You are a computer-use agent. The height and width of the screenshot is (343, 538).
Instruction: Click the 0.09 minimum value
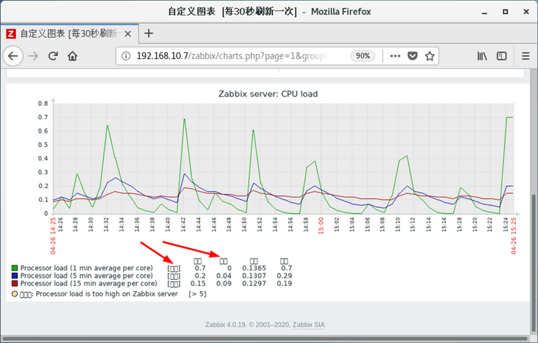tap(224, 284)
